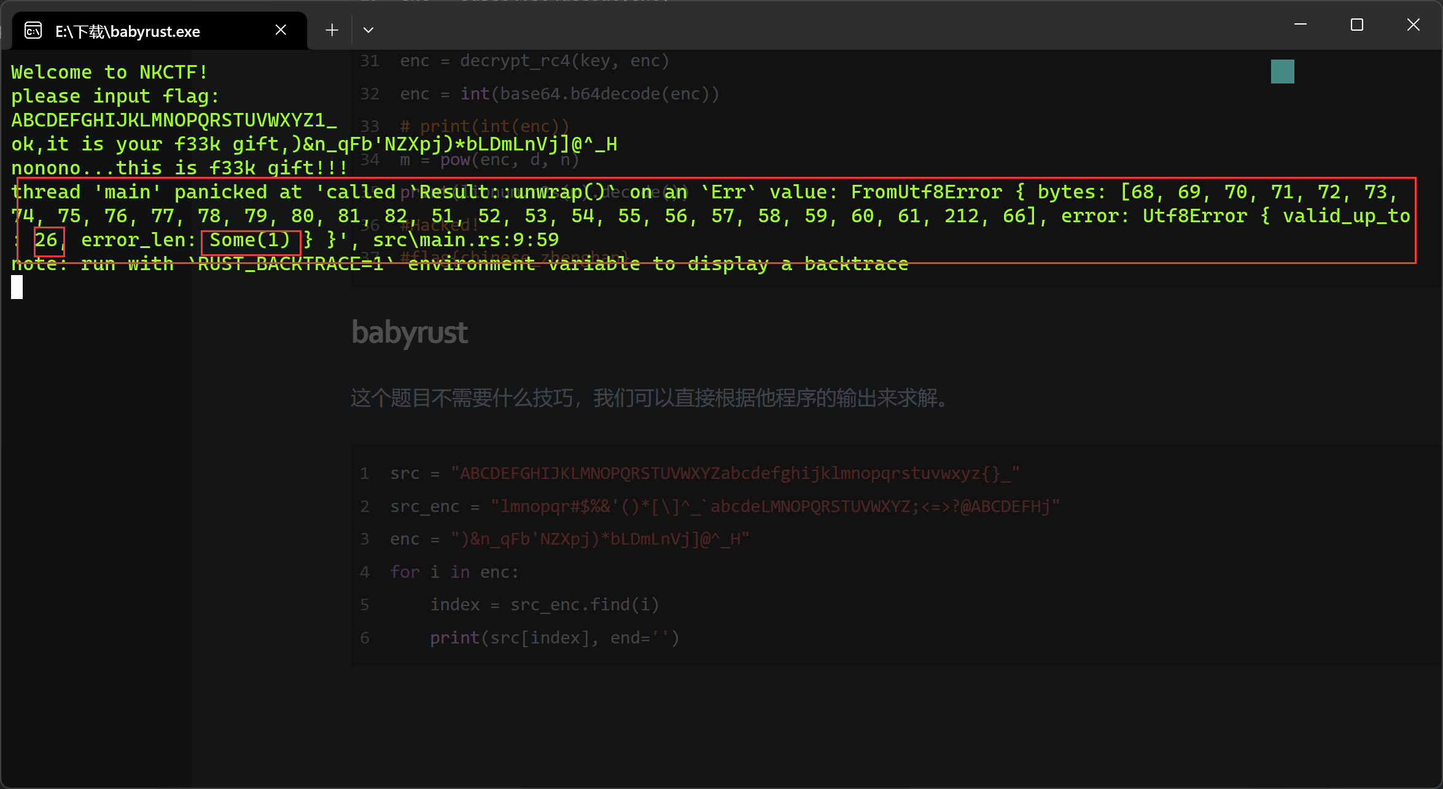Viewport: 1443px width, 789px height.
Task: Click the text 'Welcome to NKCTF!'
Action: 110,72
